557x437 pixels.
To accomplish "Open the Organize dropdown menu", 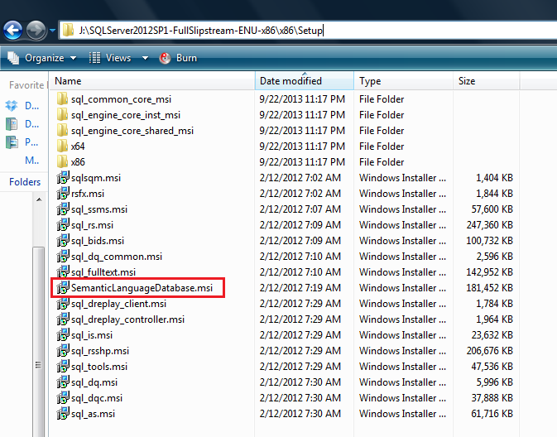I will tap(41, 58).
